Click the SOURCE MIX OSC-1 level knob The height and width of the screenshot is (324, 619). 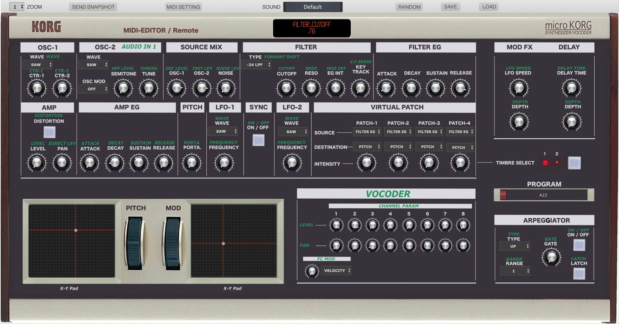pos(176,87)
